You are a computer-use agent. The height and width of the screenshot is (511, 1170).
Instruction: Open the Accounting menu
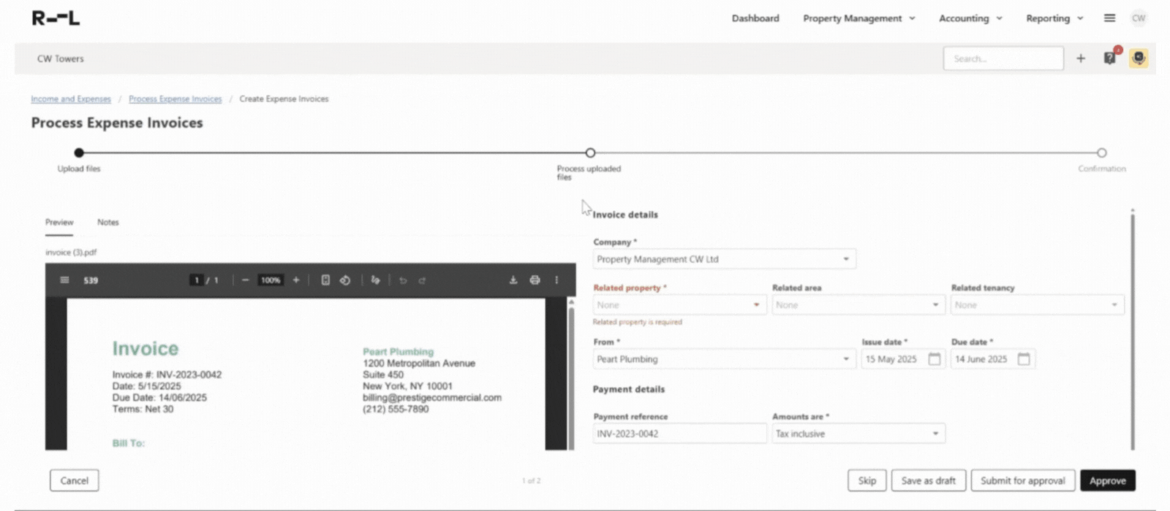point(970,18)
